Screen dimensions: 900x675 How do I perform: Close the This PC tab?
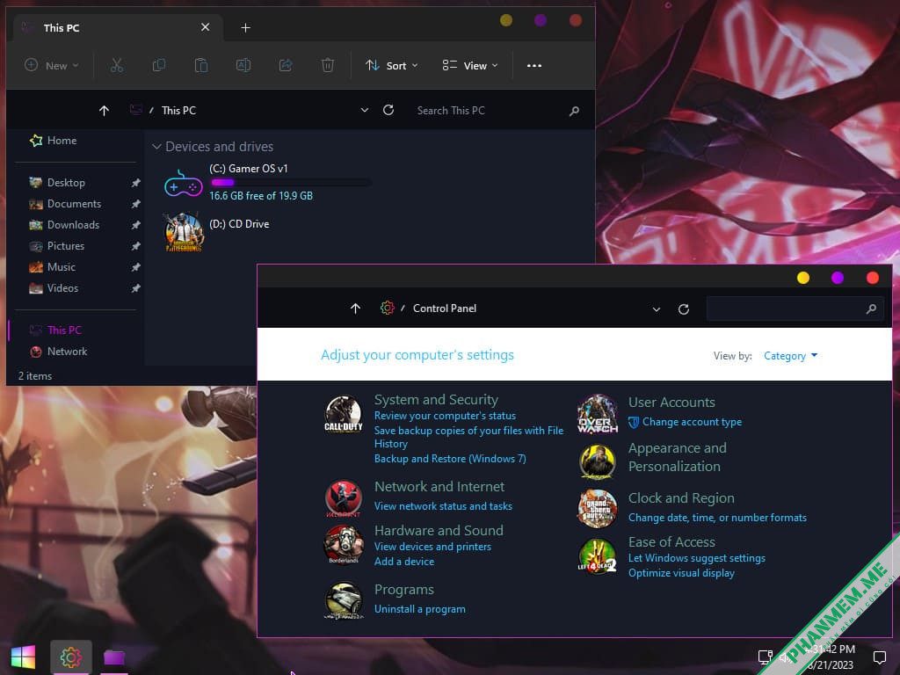pyautogui.click(x=206, y=27)
